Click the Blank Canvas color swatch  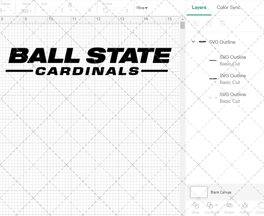pos(199,192)
